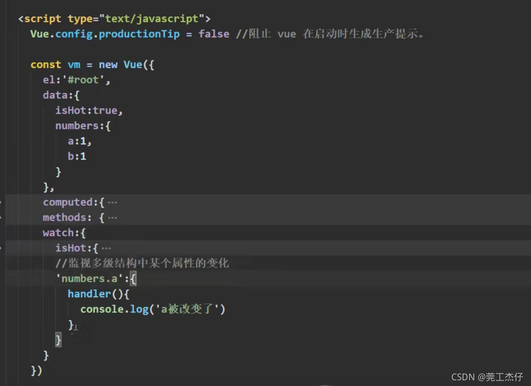The height and width of the screenshot is (386, 531).
Task: Click the "log" method call
Action: pos(139,310)
